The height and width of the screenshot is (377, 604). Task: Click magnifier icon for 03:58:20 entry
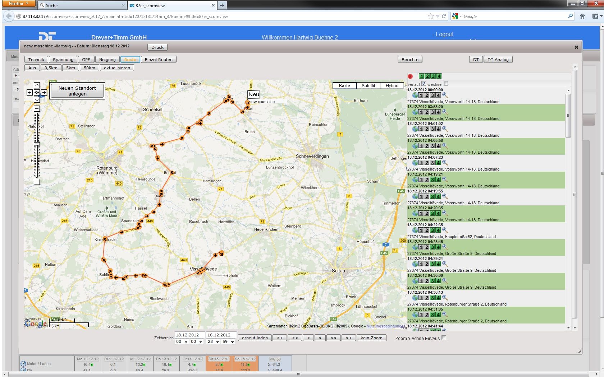coord(445,112)
